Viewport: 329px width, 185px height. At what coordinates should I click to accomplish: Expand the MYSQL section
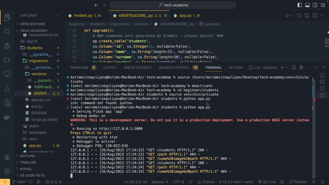[26, 169]
